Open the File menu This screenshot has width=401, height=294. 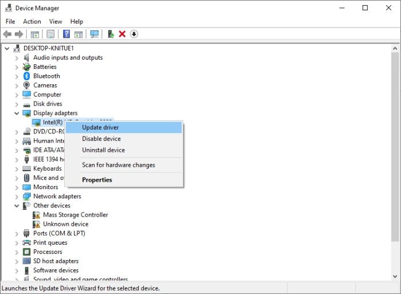(10, 22)
